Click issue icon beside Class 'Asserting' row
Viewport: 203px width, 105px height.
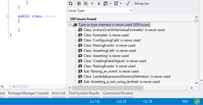[80, 56]
